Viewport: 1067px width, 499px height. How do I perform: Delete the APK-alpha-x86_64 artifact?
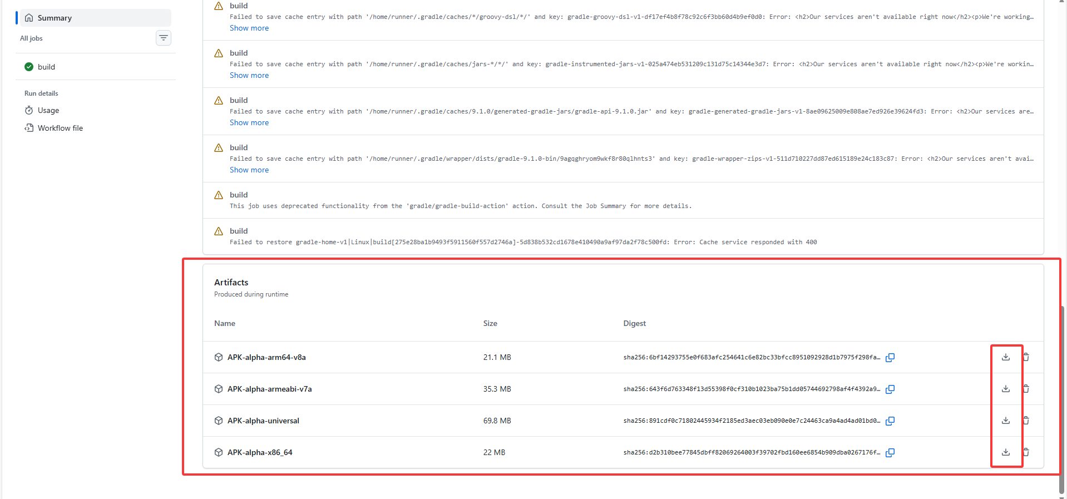tap(1026, 452)
